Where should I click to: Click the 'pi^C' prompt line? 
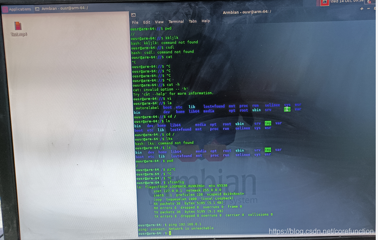tap(156, 170)
